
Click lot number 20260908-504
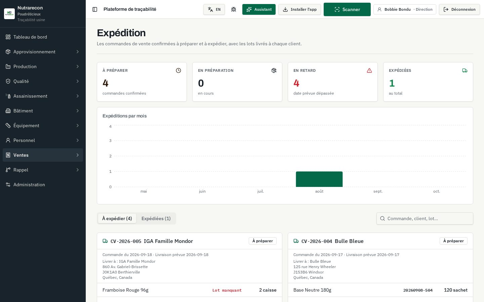click(x=418, y=290)
